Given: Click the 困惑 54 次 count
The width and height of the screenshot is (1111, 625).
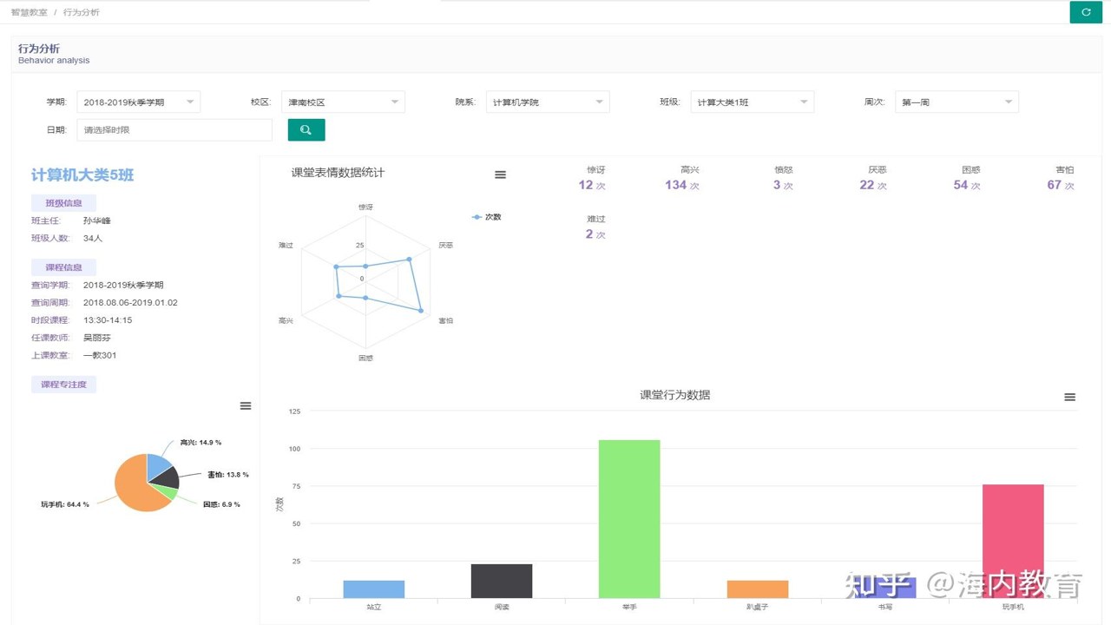Looking at the screenshot, I should pos(967,185).
